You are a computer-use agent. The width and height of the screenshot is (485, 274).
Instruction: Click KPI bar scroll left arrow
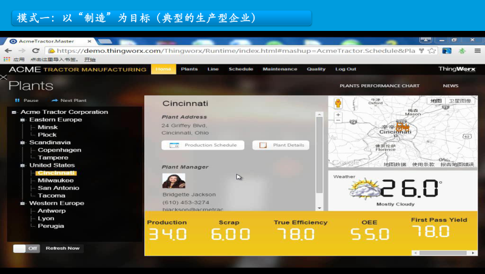(x=415, y=253)
